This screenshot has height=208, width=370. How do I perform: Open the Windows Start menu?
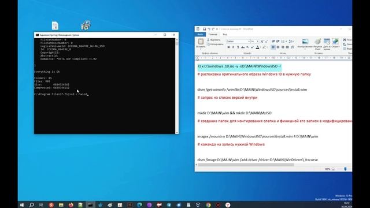click(22, 205)
